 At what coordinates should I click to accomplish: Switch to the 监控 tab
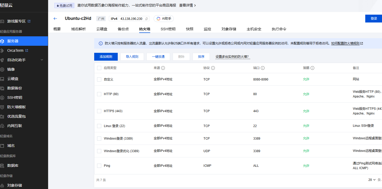[x=207, y=29]
